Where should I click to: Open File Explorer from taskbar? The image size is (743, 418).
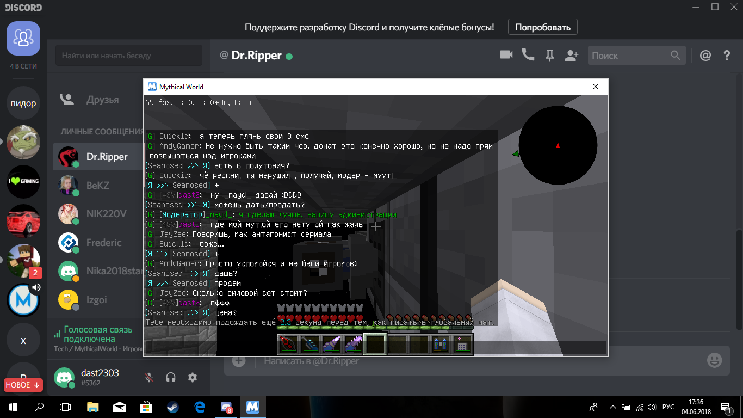93,407
